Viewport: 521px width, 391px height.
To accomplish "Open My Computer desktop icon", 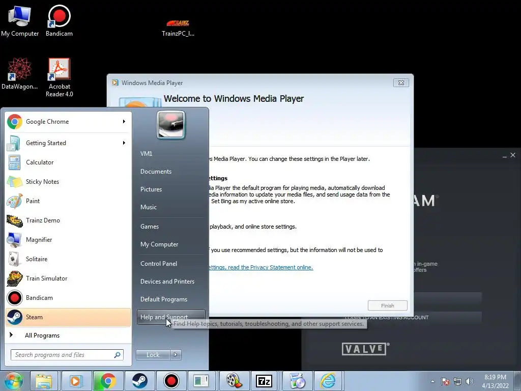I will coord(20,20).
